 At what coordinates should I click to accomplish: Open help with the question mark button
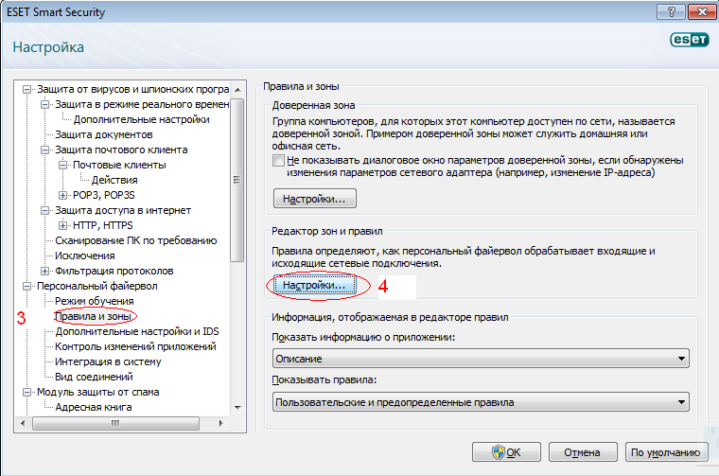tap(672, 12)
